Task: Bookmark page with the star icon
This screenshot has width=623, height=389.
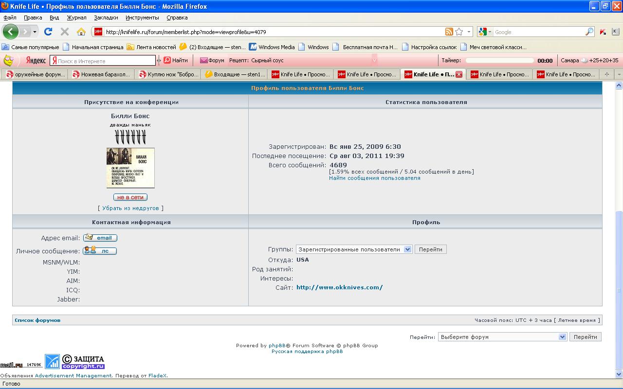Action: coord(459,32)
